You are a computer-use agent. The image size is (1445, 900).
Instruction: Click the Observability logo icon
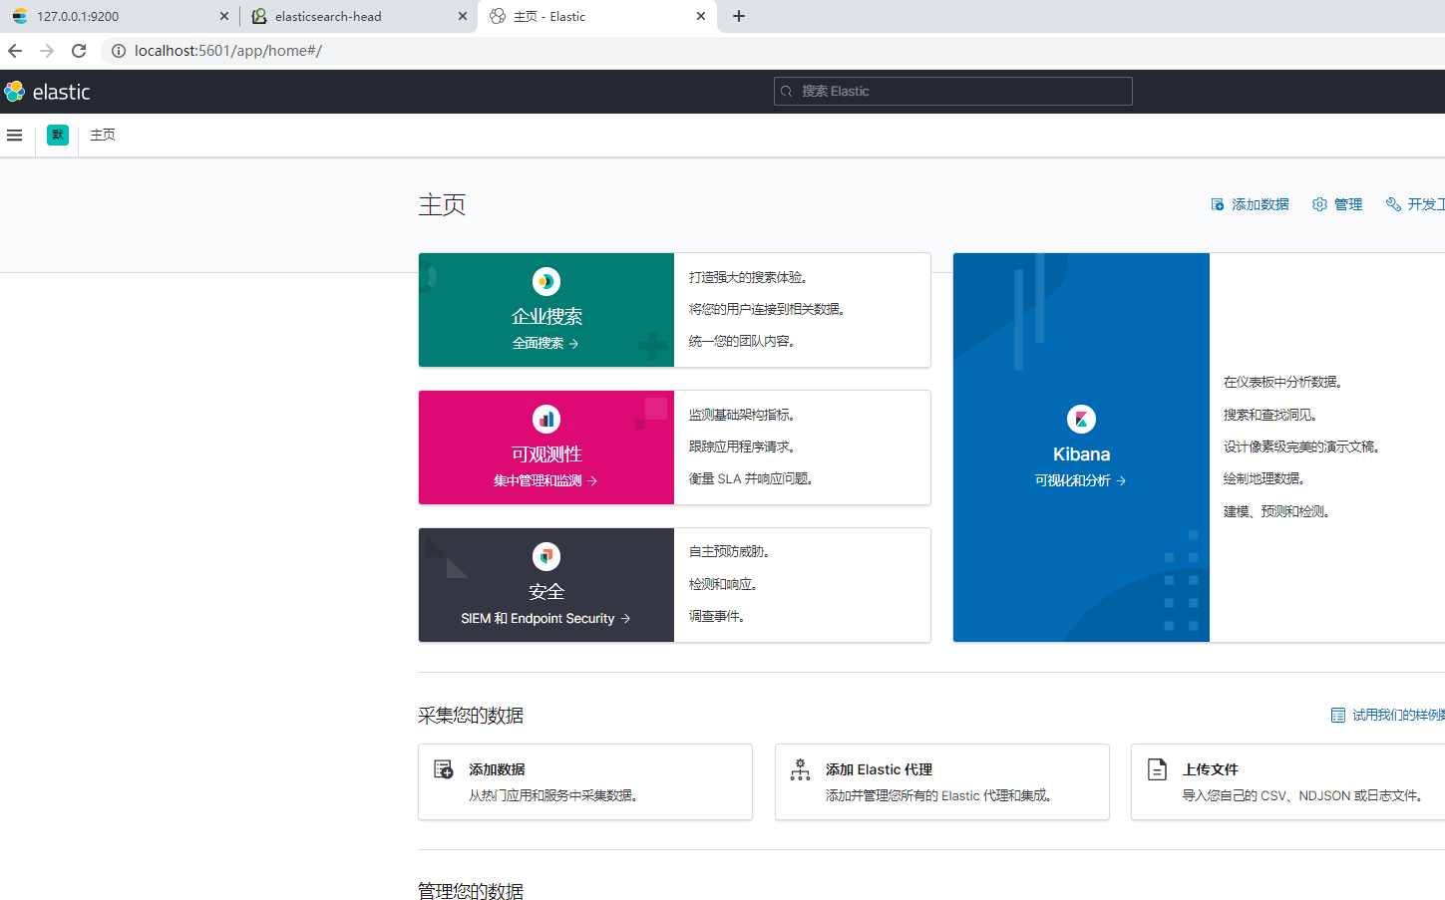(x=546, y=419)
